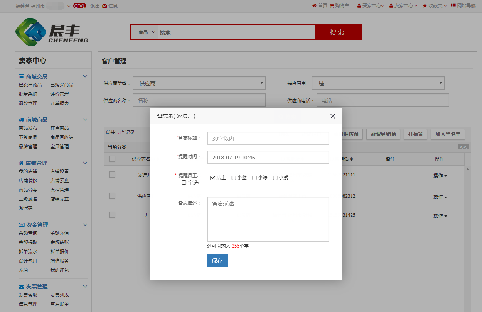Open the 是否启用 dropdown
The height and width of the screenshot is (312, 482).
pyautogui.click(x=378, y=83)
